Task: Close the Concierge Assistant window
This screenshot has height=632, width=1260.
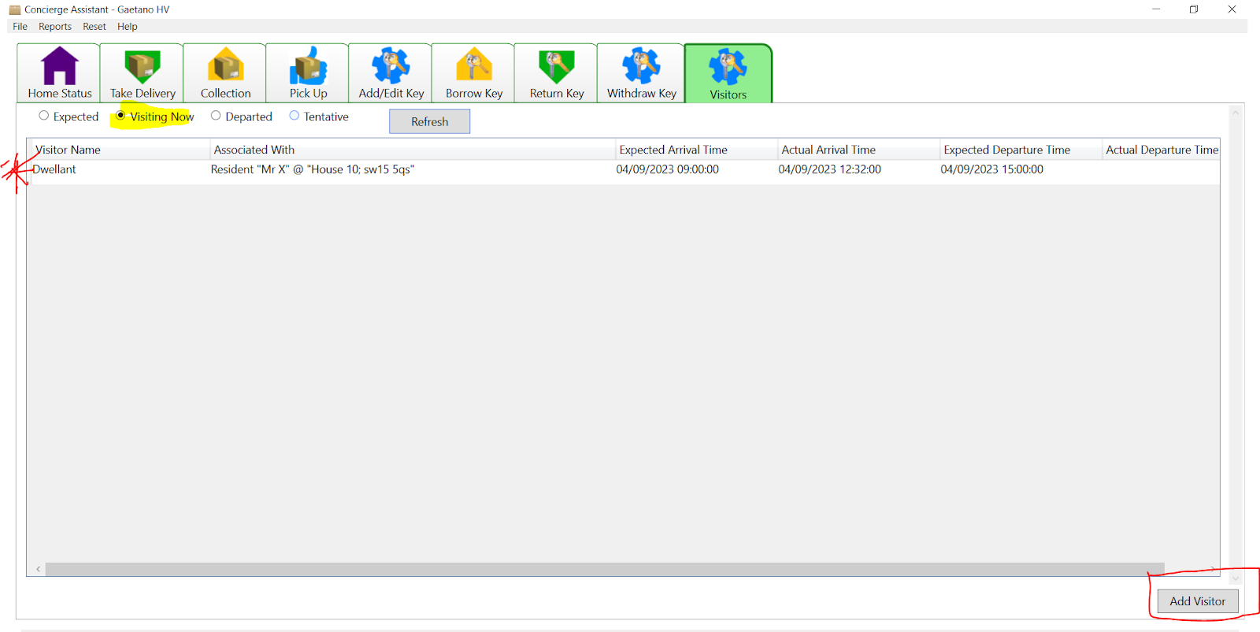Action: [x=1232, y=9]
